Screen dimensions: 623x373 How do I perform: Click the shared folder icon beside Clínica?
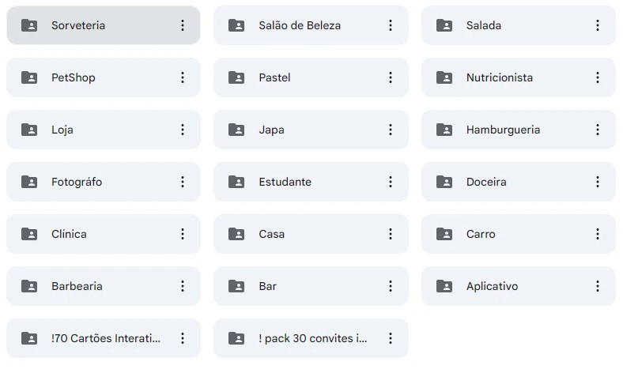[29, 234]
